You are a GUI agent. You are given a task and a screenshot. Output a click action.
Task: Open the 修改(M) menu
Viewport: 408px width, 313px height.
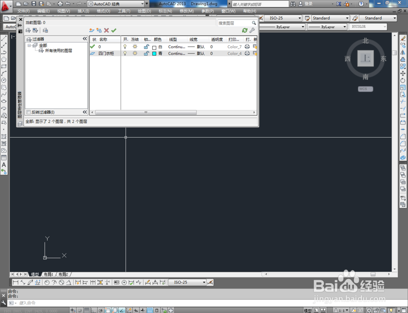click(186, 11)
